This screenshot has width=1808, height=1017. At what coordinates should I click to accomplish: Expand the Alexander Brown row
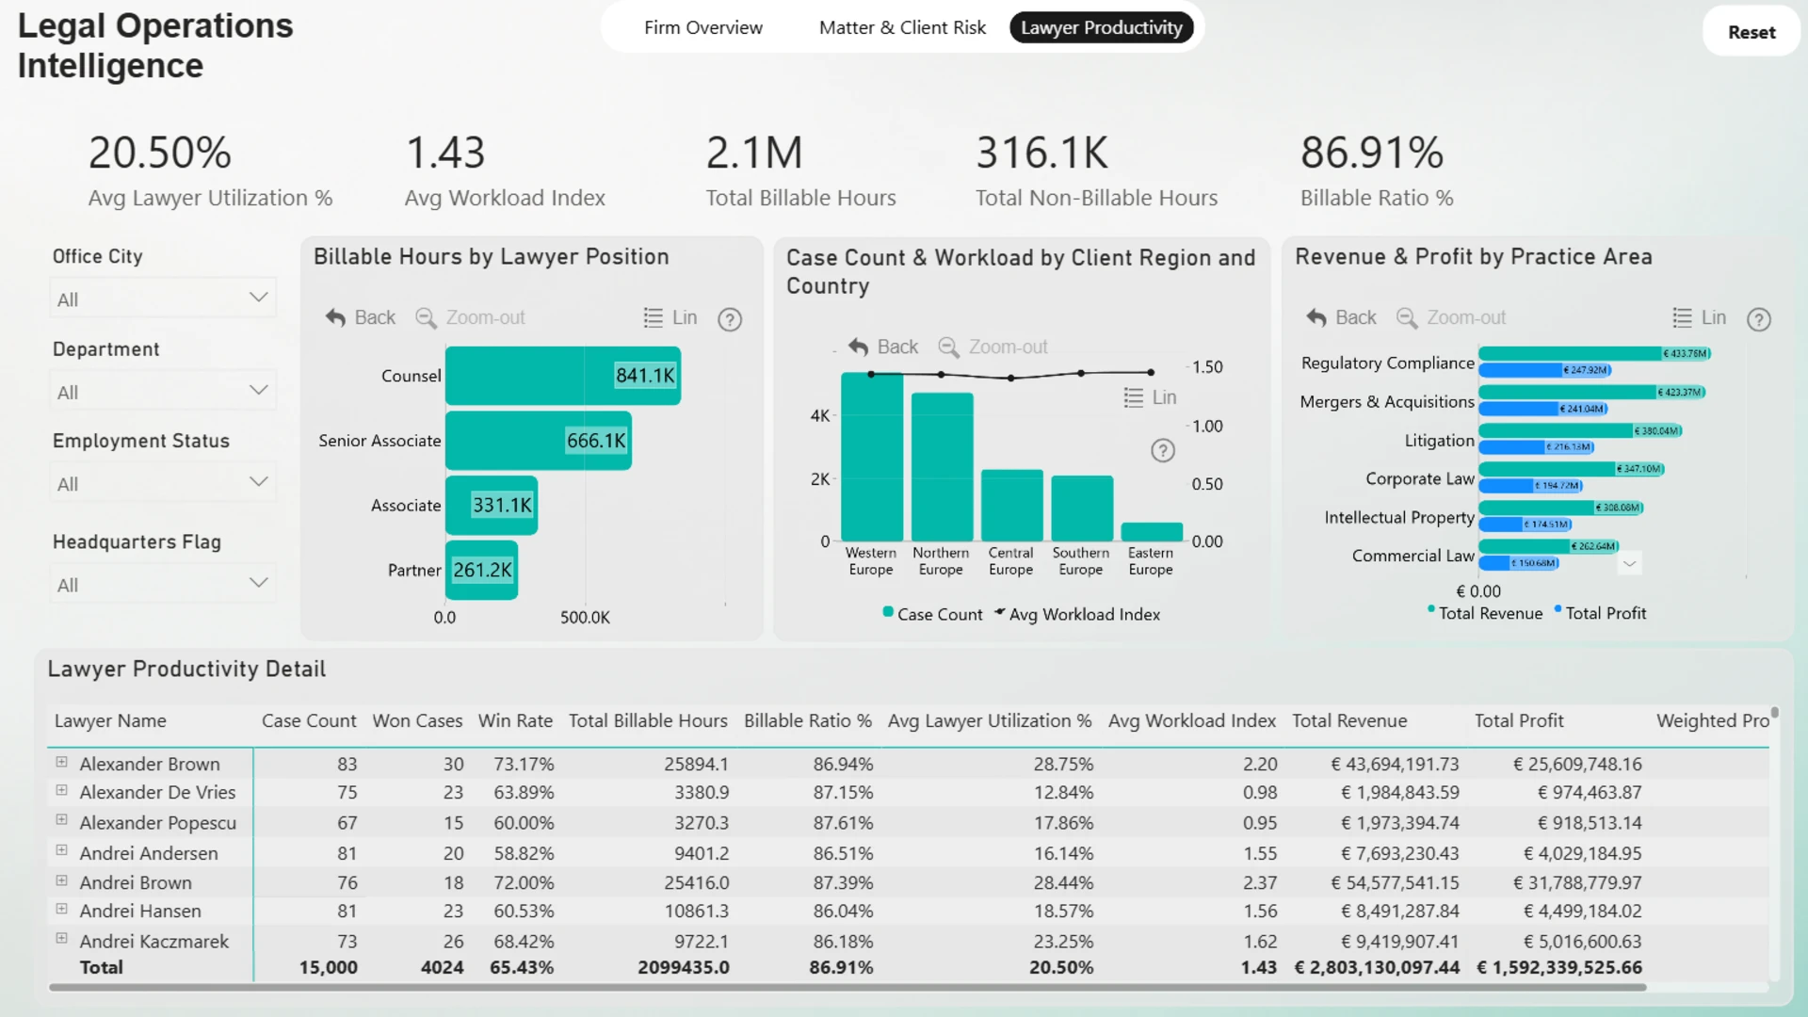[x=61, y=762]
